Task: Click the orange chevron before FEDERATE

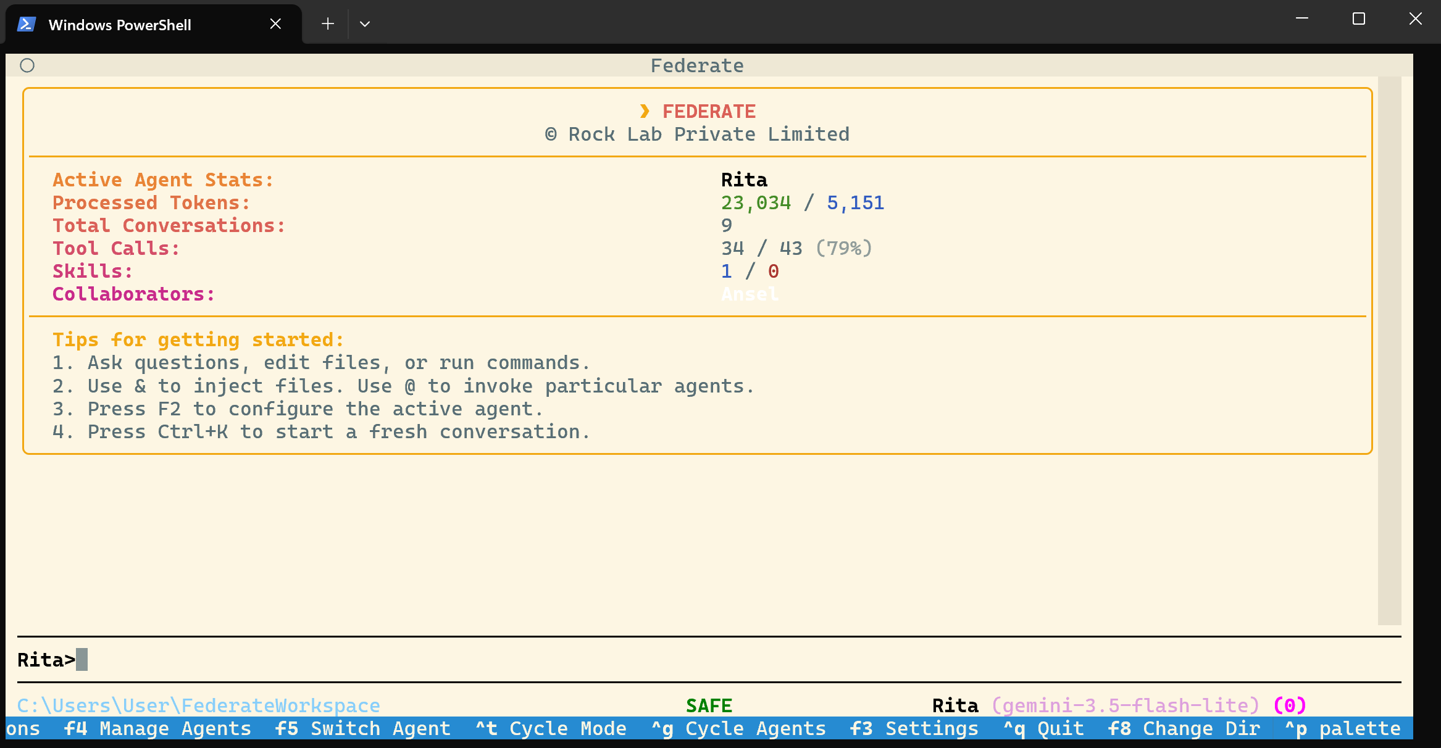Action: pyautogui.click(x=645, y=111)
